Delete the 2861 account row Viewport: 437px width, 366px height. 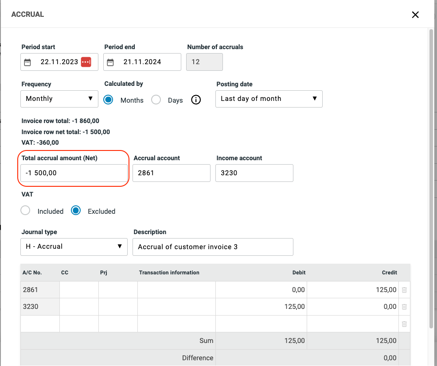tap(404, 290)
